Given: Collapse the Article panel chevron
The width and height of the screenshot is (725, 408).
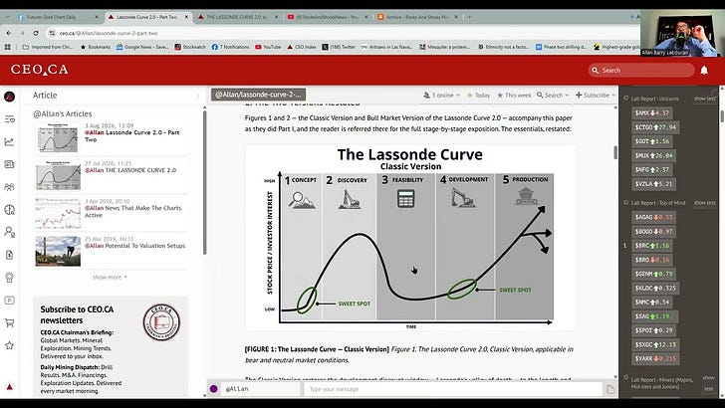Looking at the screenshot, I should coord(197,96).
